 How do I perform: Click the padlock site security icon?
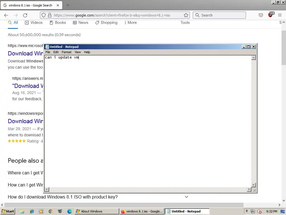click(x=50, y=15)
